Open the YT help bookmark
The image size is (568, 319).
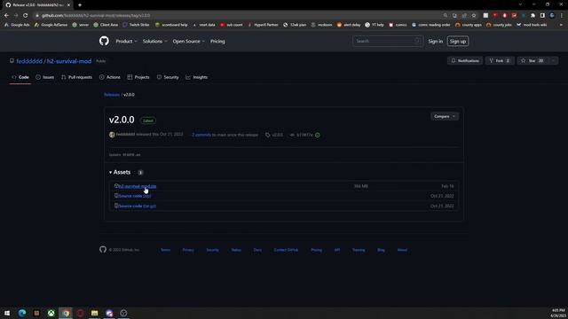click(x=375, y=25)
